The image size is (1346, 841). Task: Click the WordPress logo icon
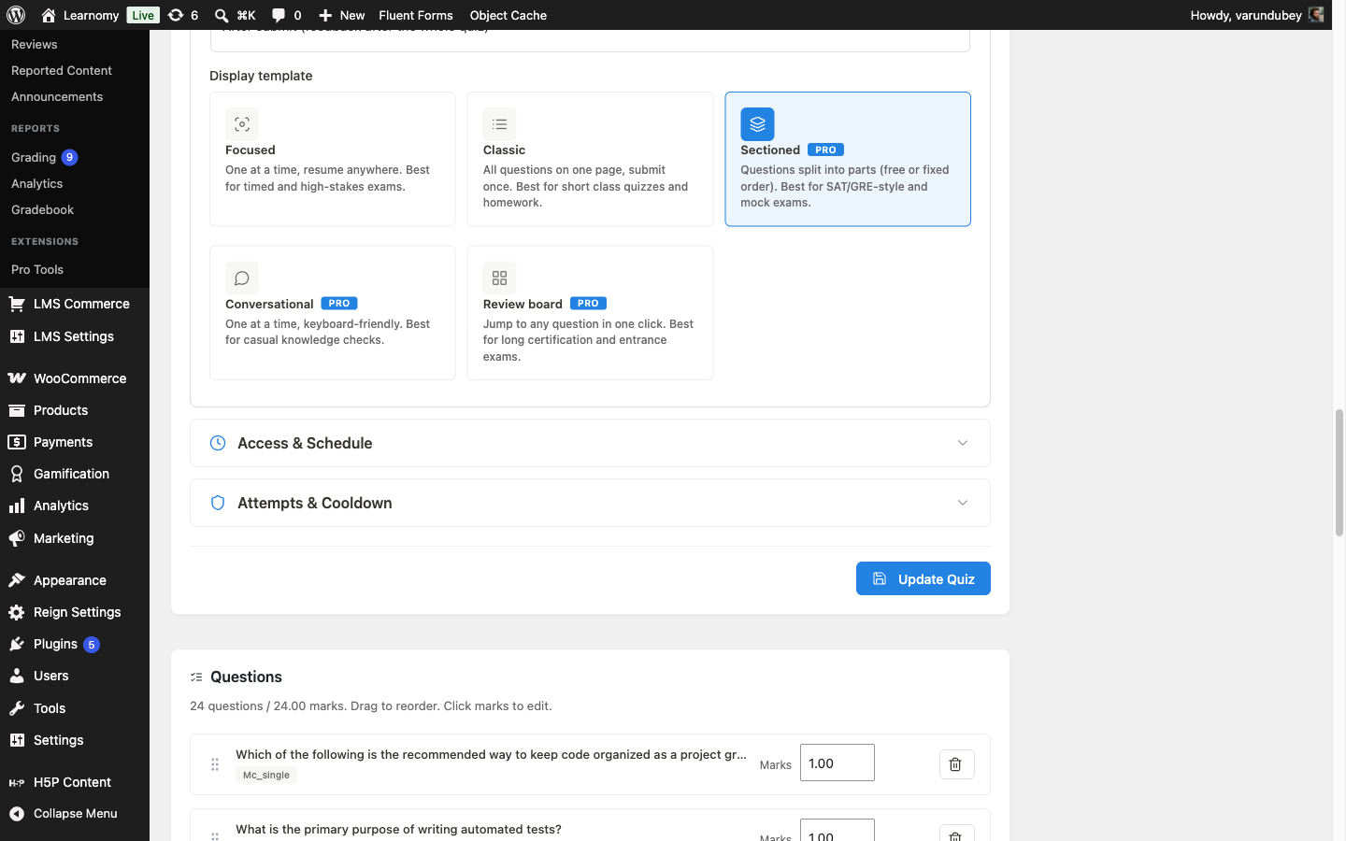(x=16, y=15)
